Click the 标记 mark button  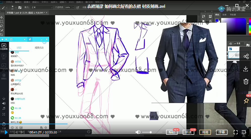pos(172,132)
